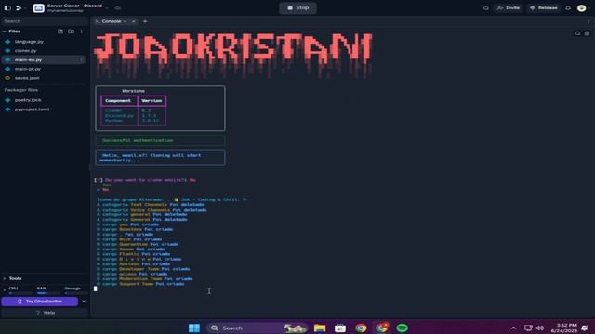
Task: Click the file Search field
Action: tap(45, 21)
